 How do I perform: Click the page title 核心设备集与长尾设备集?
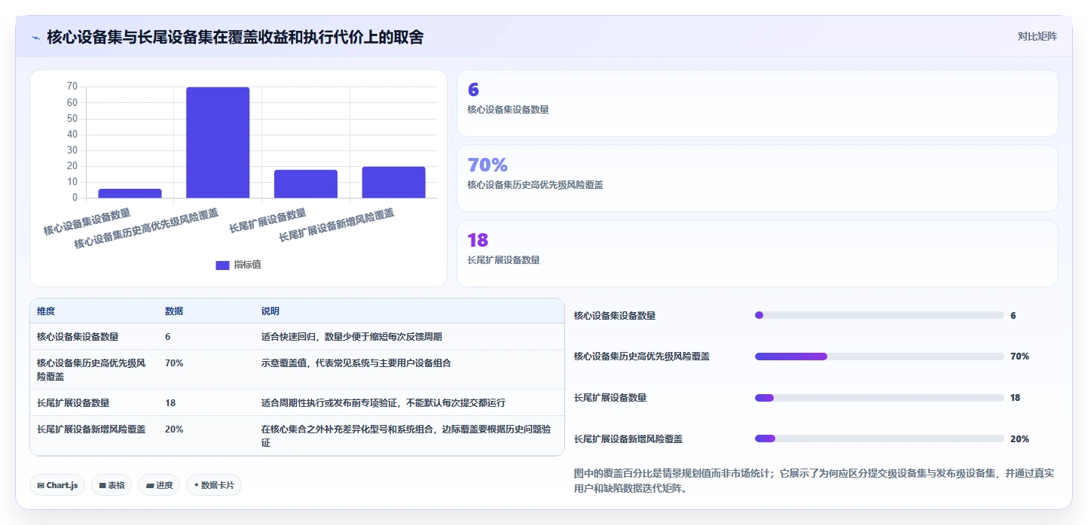[x=235, y=37]
